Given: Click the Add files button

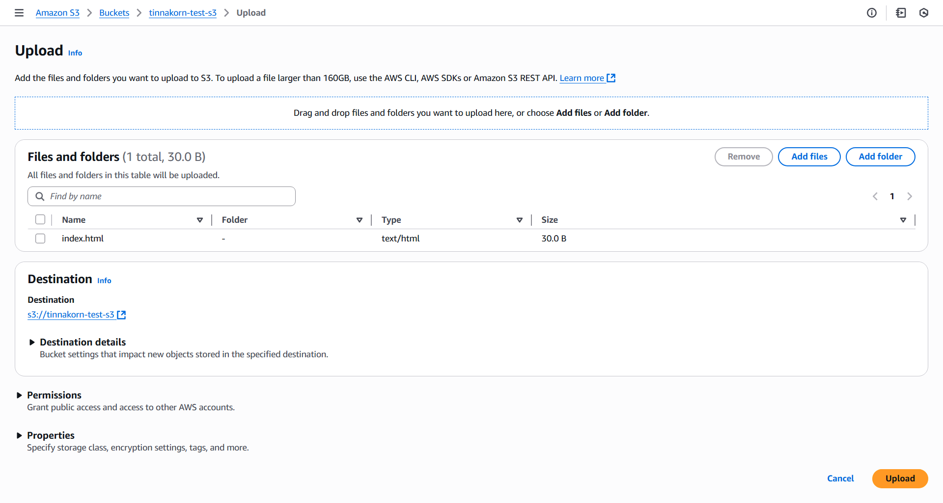Looking at the screenshot, I should 809,157.
